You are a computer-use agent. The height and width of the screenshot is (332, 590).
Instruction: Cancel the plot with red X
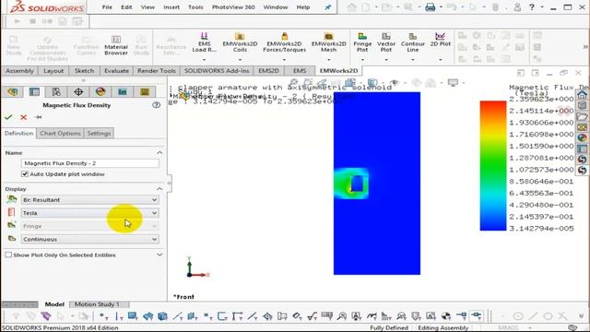(x=23, y=117)
